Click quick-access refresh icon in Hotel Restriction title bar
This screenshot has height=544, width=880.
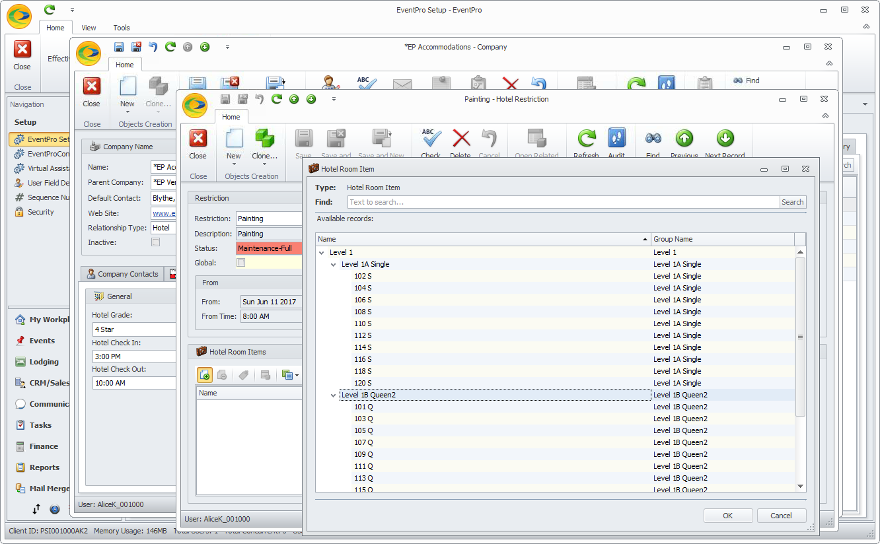(x=276, y=99)
